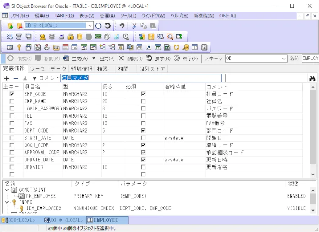319x232 pixels.
Task: Uncheck required checkbox for UPDATE_DATE
Action: click(x=143, y=160)
